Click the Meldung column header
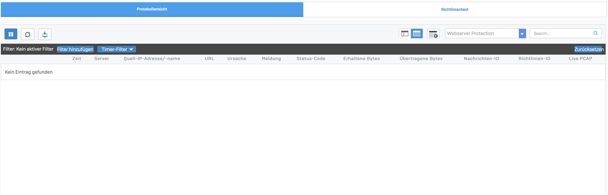 coord(271,59)
